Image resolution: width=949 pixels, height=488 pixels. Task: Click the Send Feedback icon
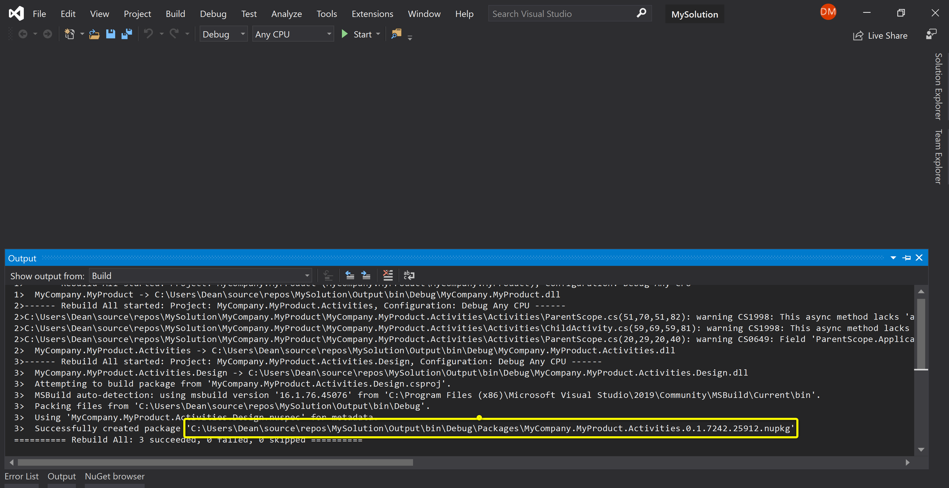pos(931,34)
